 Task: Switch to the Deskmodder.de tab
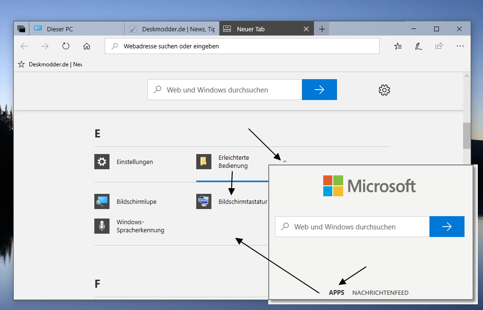(x=172, y=29)
